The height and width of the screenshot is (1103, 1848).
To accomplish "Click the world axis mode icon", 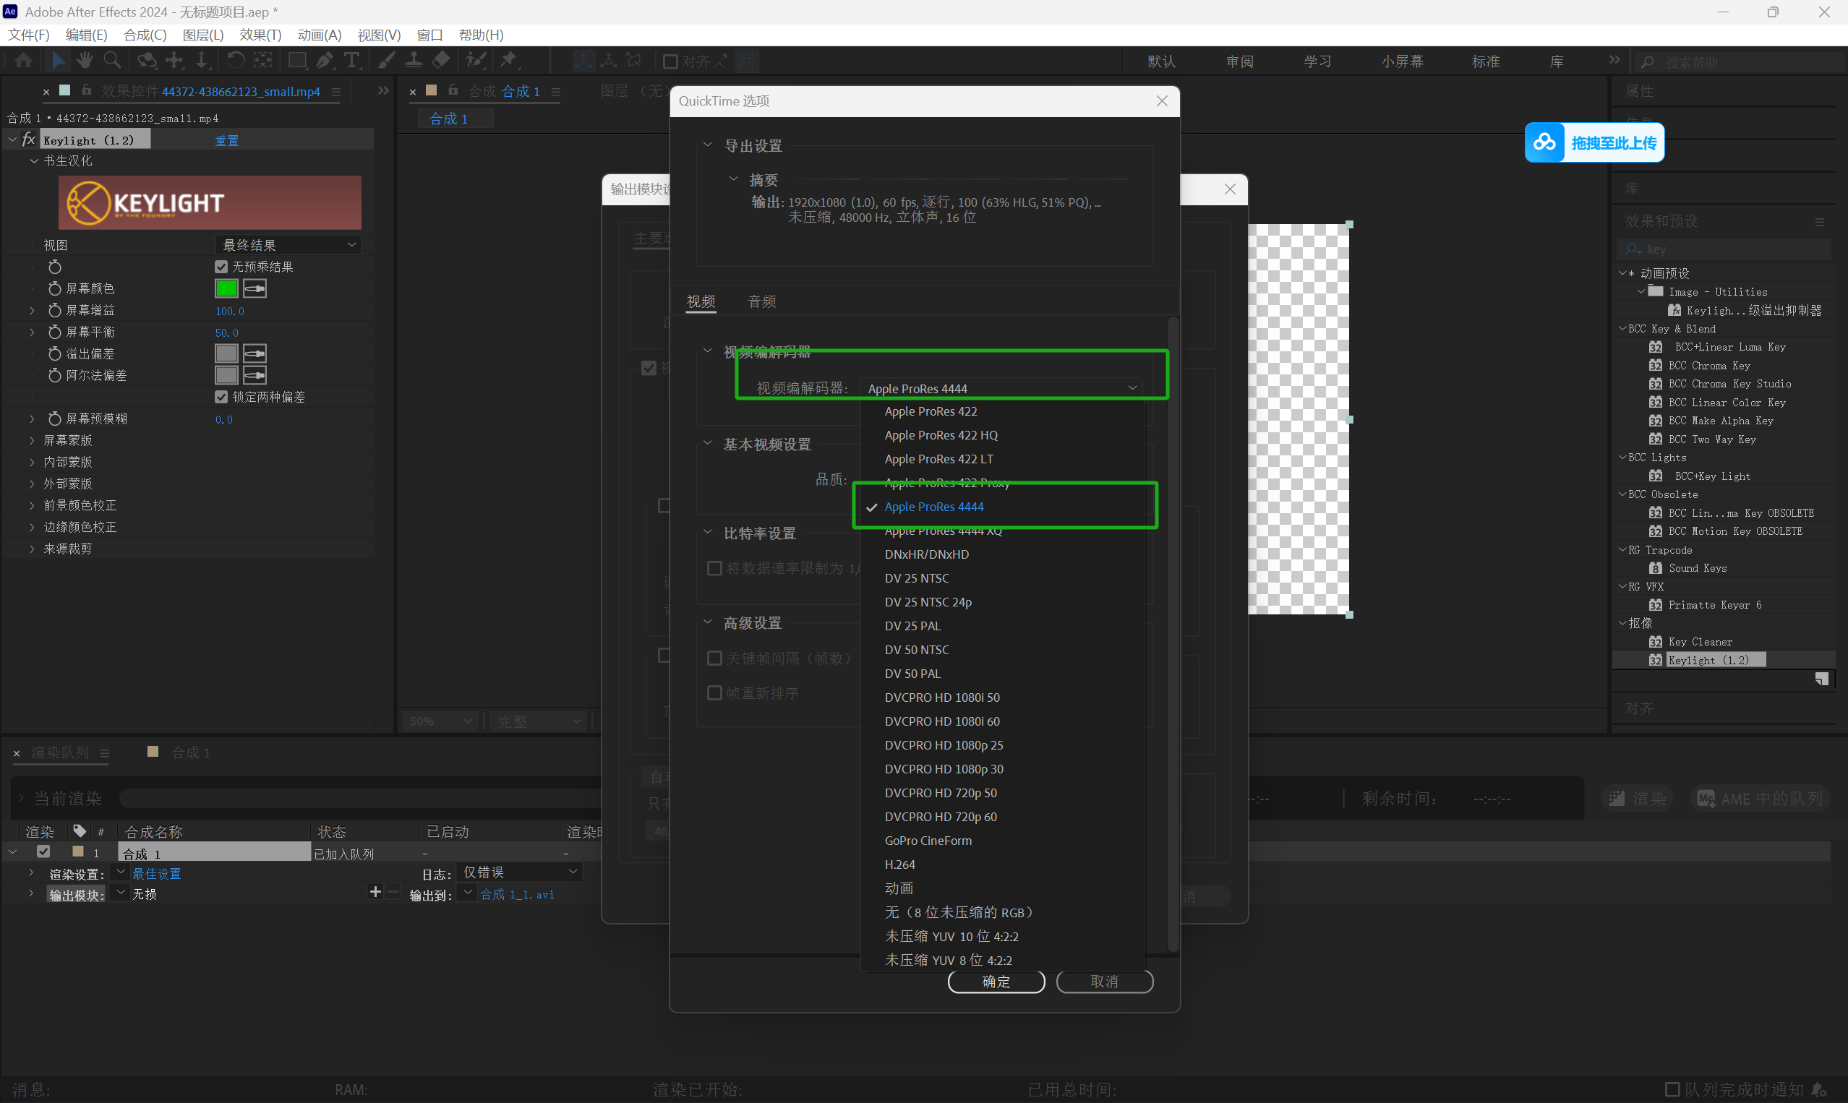I will (609, 61).
